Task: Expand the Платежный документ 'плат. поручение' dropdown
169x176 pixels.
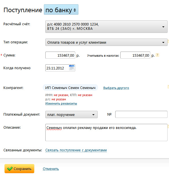Action: (71, 114)
